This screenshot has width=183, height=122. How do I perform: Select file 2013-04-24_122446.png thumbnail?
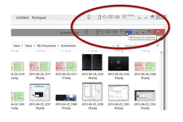coord(92,62)
